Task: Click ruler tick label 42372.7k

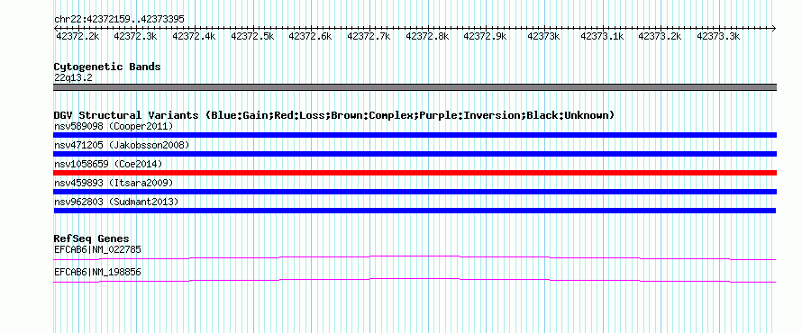Action: pyautogui.click(x=369, y=36)
